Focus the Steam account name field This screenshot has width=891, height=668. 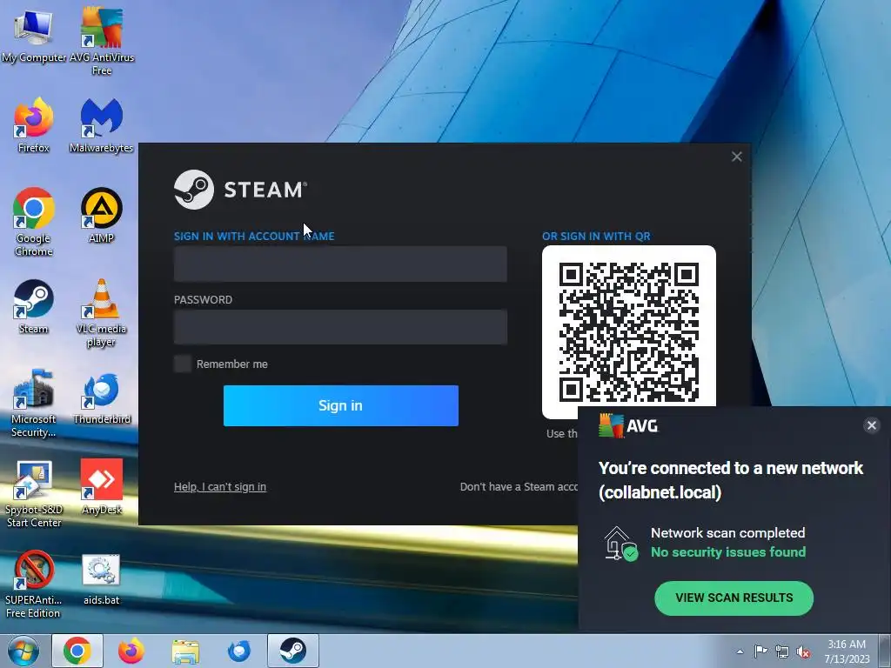(340, 264)
